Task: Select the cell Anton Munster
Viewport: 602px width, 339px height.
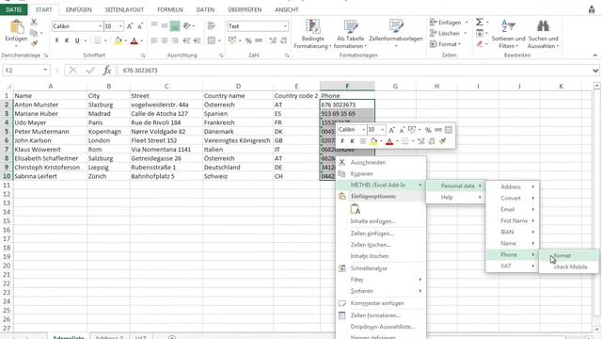Action: 50,105
